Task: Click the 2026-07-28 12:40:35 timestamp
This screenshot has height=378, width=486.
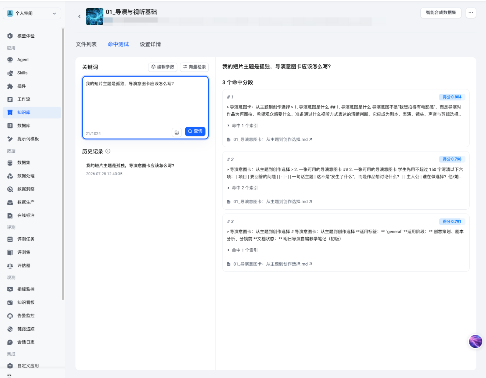Action: [x=104, y=174]
